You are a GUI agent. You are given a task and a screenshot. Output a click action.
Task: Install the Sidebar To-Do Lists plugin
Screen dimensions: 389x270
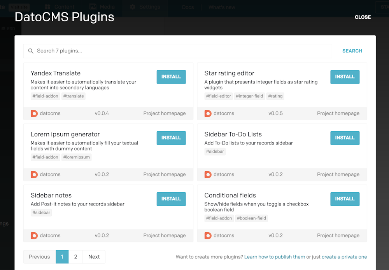pos(345,138)
